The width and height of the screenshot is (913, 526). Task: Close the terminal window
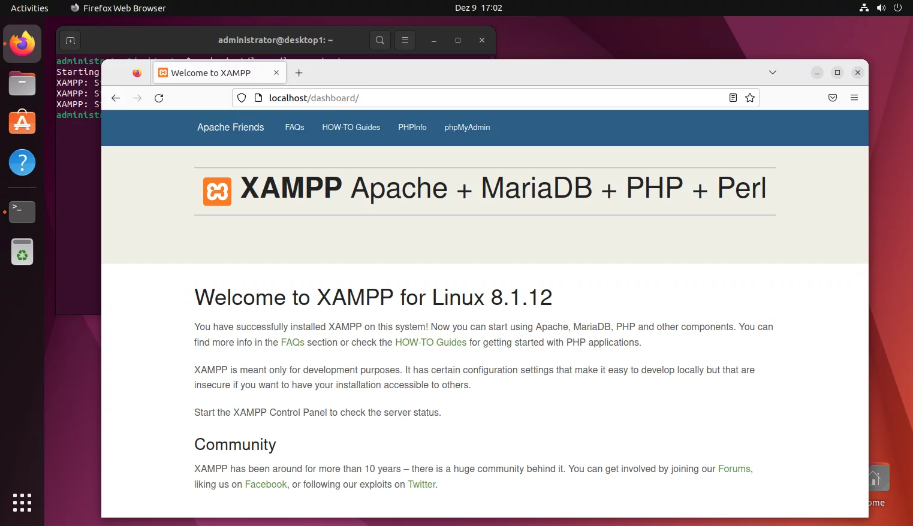[x=482, y=40]
